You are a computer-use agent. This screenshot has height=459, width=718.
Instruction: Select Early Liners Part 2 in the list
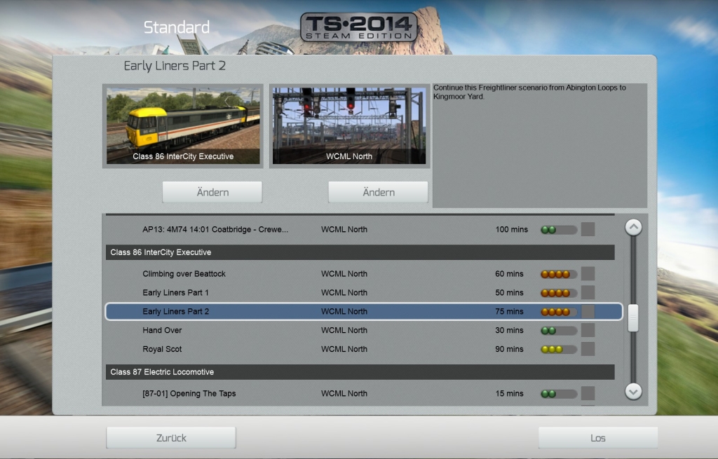click(364, 311)
